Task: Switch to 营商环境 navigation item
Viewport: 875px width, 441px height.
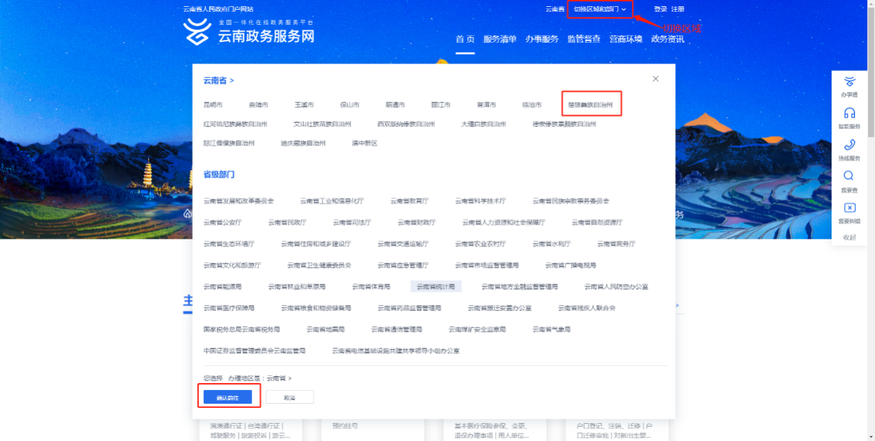Action: click(x=625, y=39)
